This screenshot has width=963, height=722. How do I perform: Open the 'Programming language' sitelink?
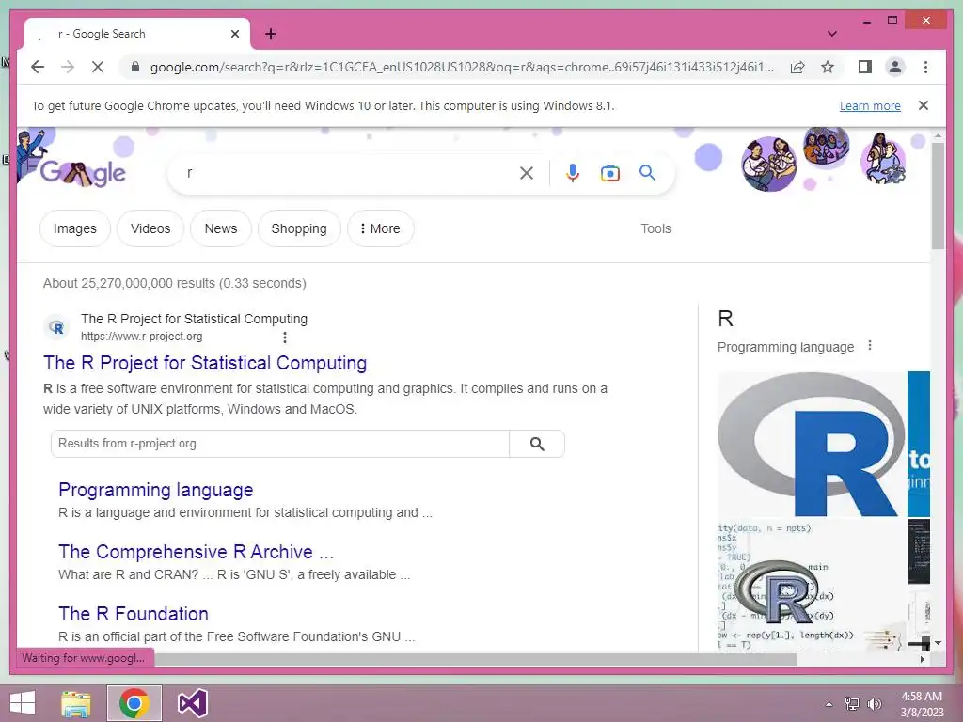(x=156, y=490)
